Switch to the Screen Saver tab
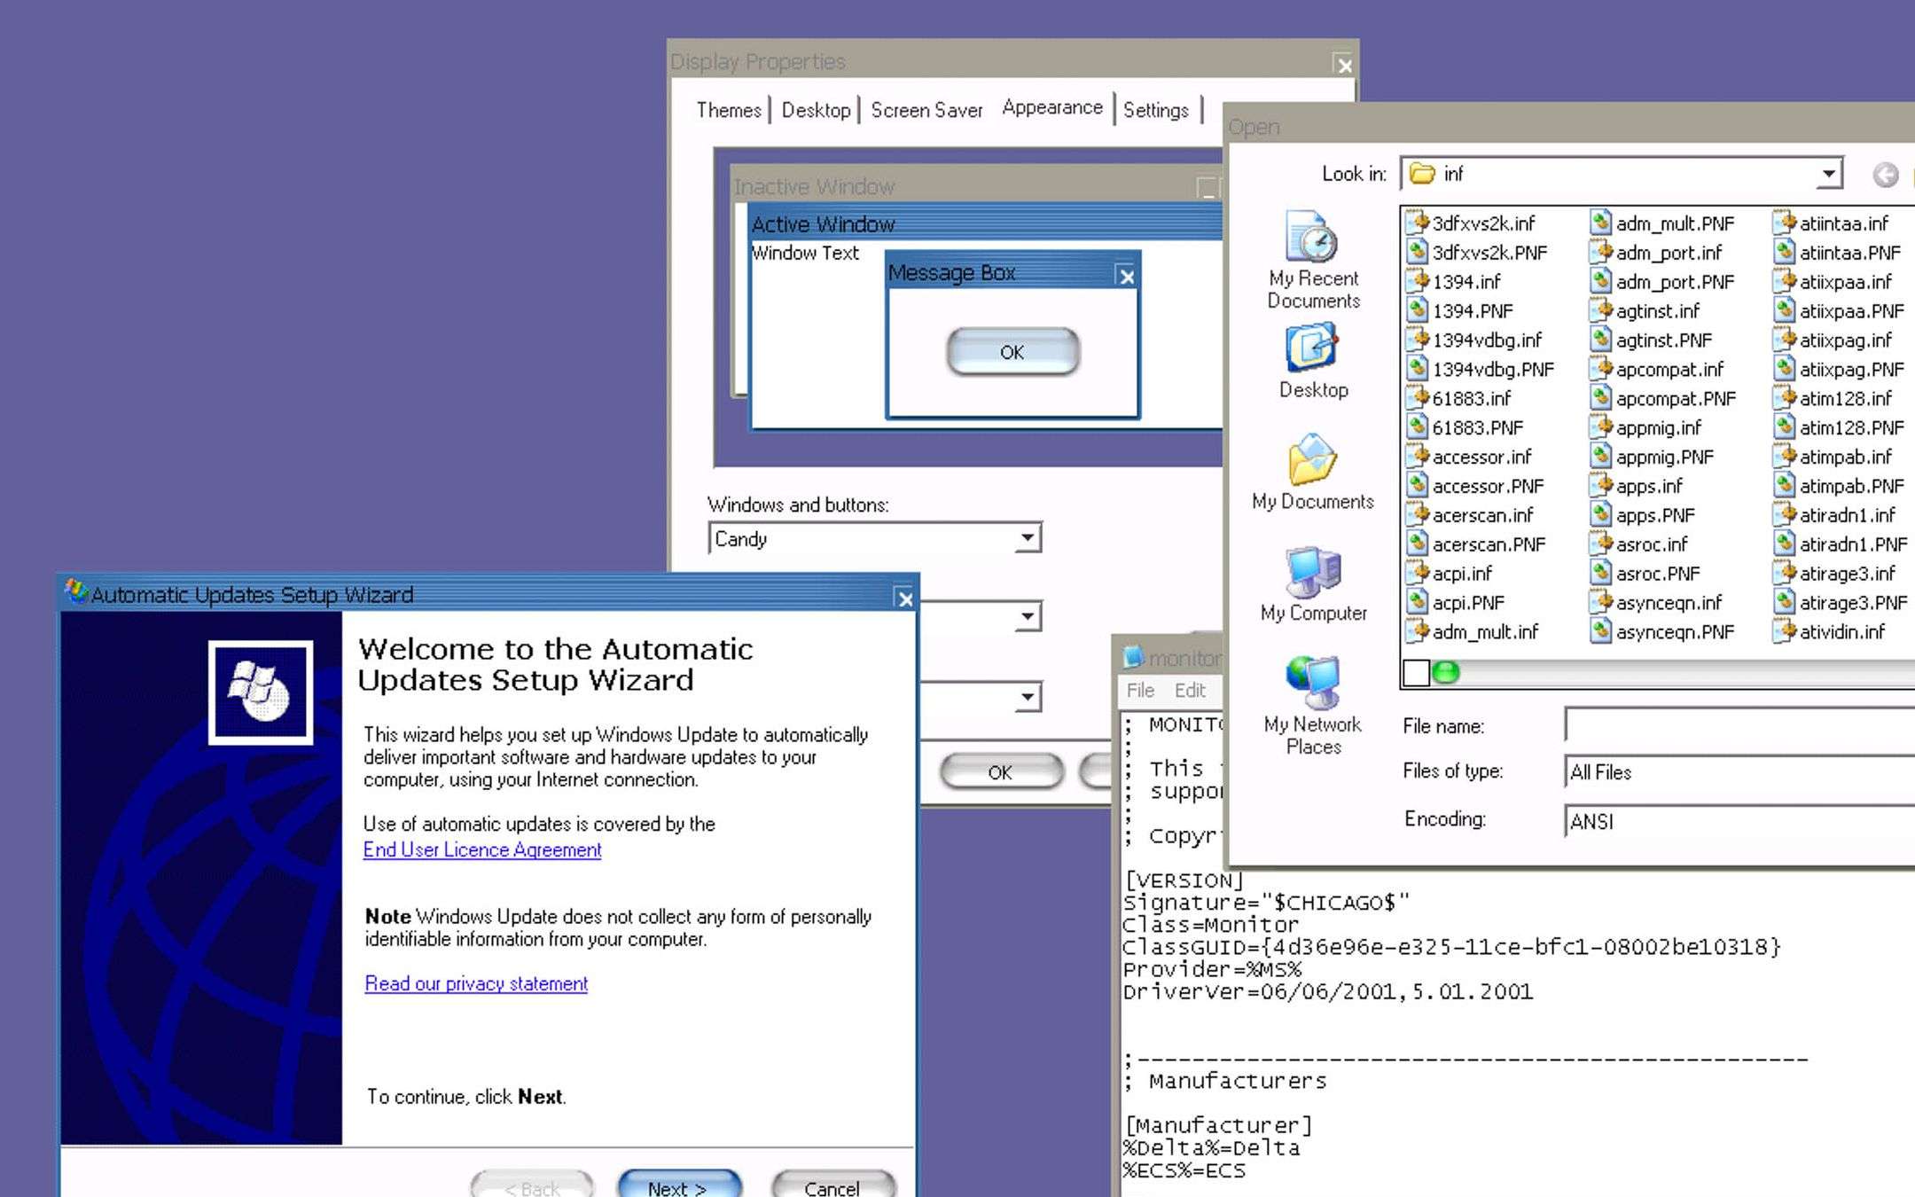1915x1197 pixels. click(x=926, y=110)
